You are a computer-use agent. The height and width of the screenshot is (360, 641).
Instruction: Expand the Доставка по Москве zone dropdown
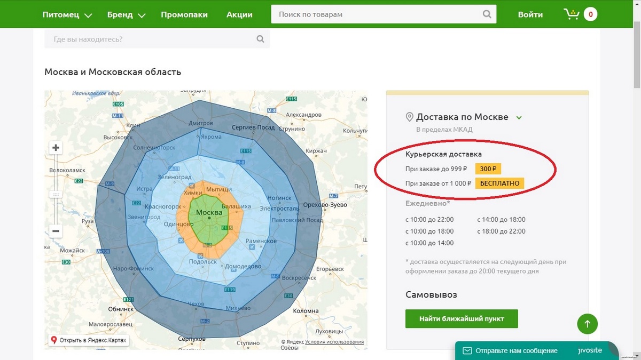(519, 118)
